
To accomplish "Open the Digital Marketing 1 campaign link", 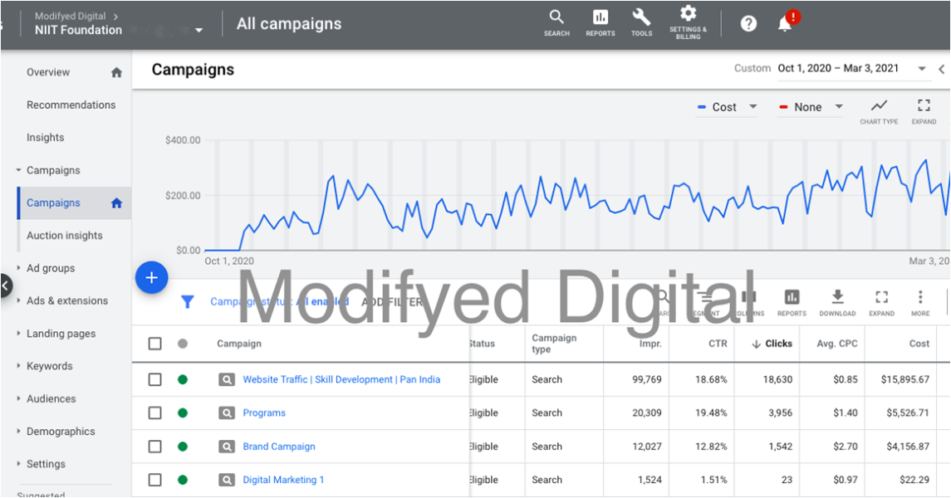I will point(283,480).
